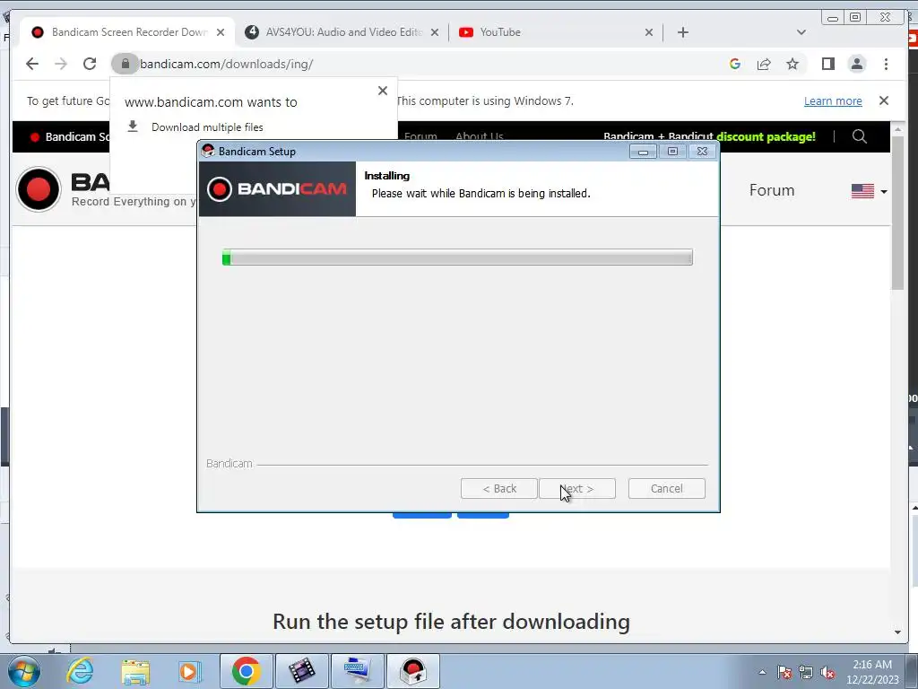Click the Bandicam Setup title bar icon
918x689 pixels.
pos(208,151)
